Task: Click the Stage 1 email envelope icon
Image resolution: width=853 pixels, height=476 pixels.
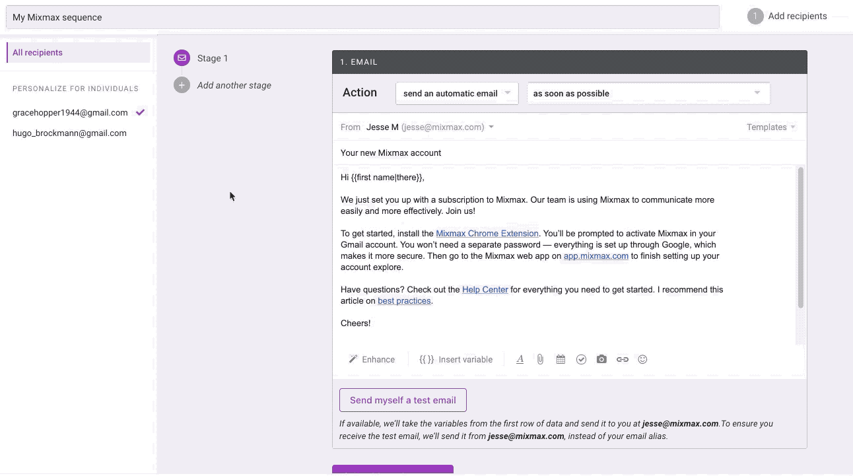Action: [182, 58]
